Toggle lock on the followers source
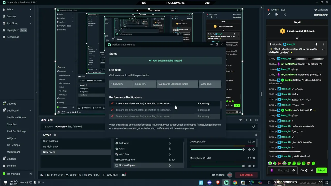Screen dimensions: 331x186 [x=170, y=143]
